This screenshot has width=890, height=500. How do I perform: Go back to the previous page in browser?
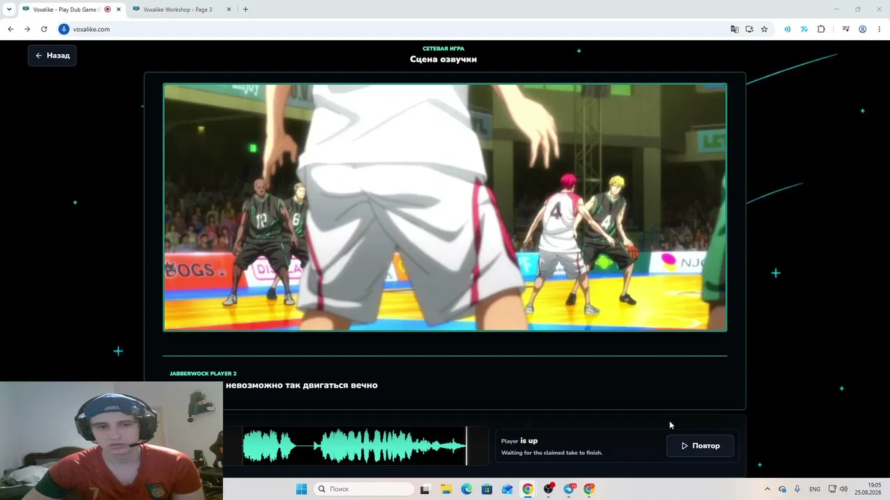tap(10, 29)
